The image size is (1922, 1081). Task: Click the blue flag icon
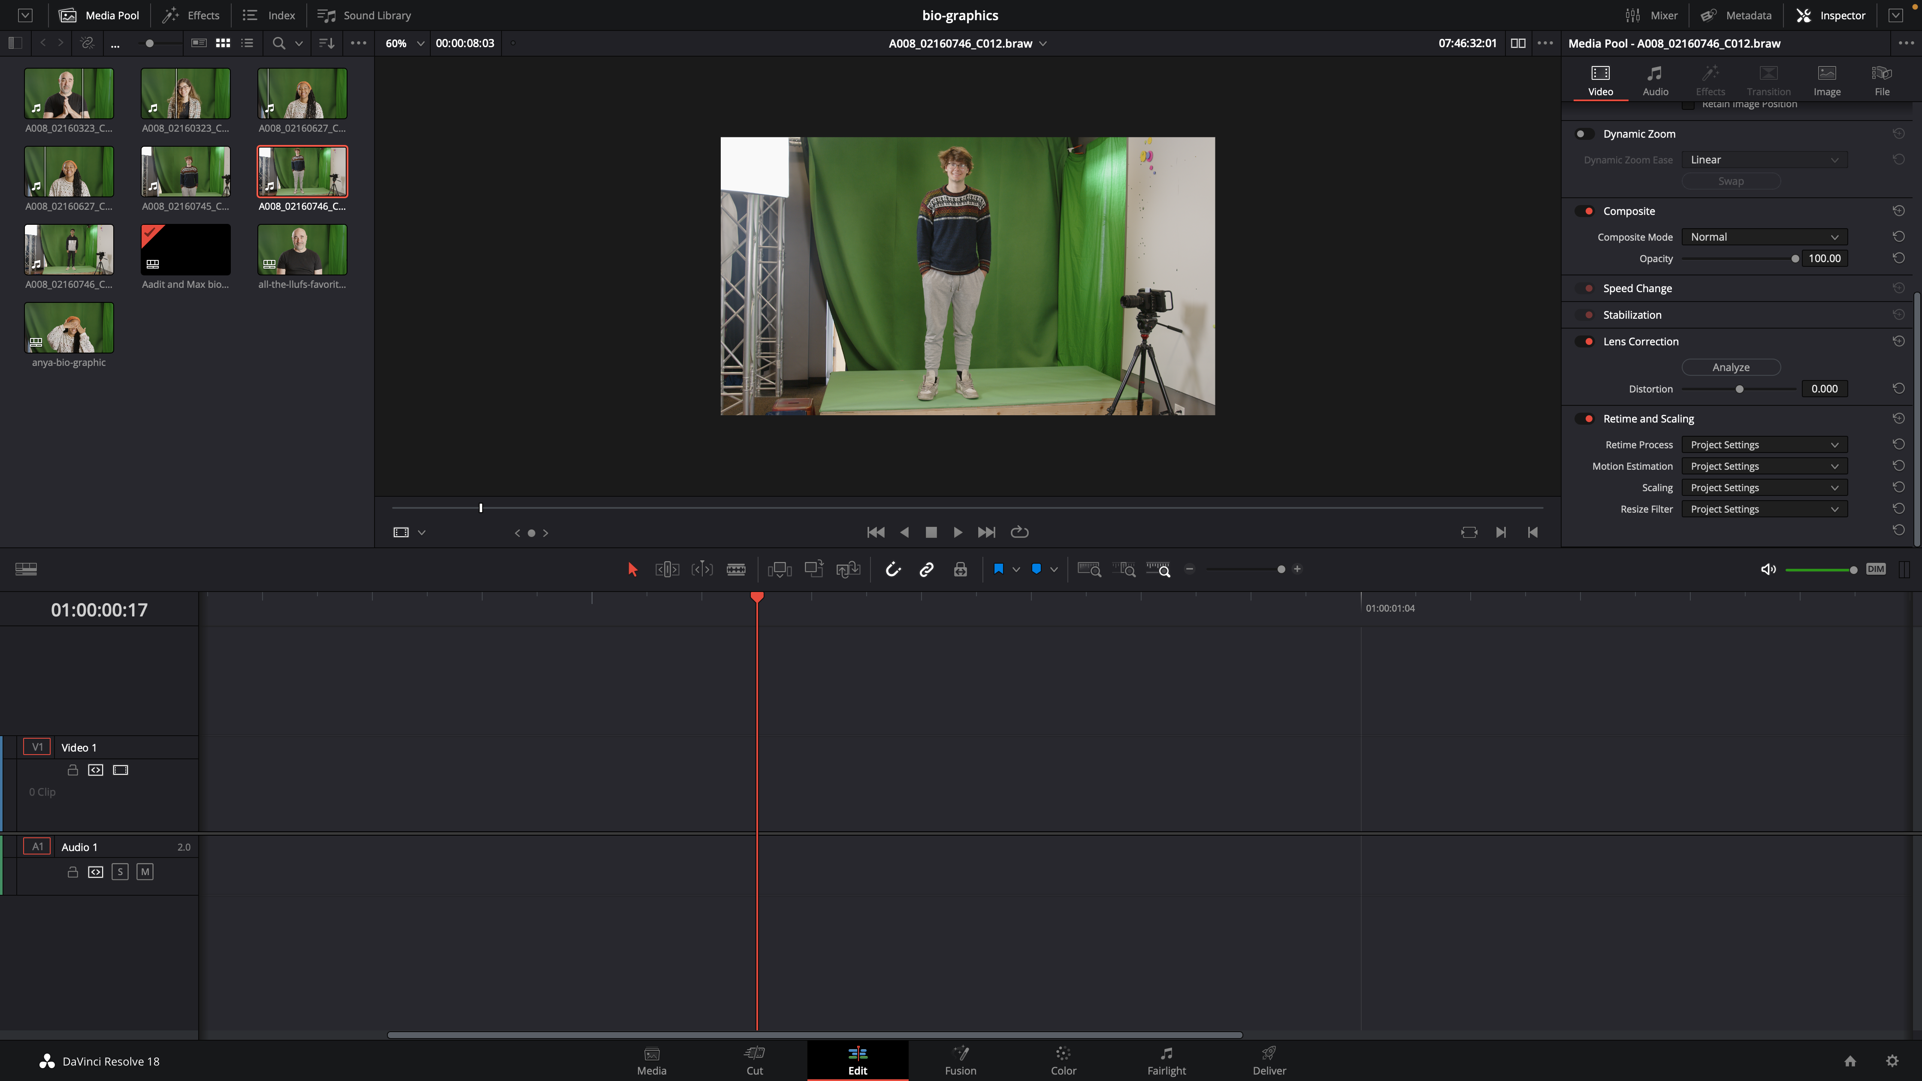tap(998, 569)
